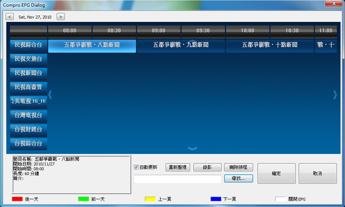The height and width of the screenshot is (207, 345).
Task: Click the 長度: 60 分鐘 info line
Action: click(26, 174)
